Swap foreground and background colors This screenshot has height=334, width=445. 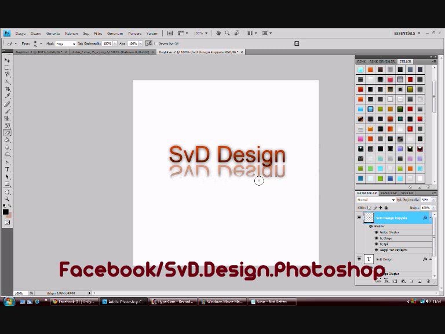tap(10, 205)
